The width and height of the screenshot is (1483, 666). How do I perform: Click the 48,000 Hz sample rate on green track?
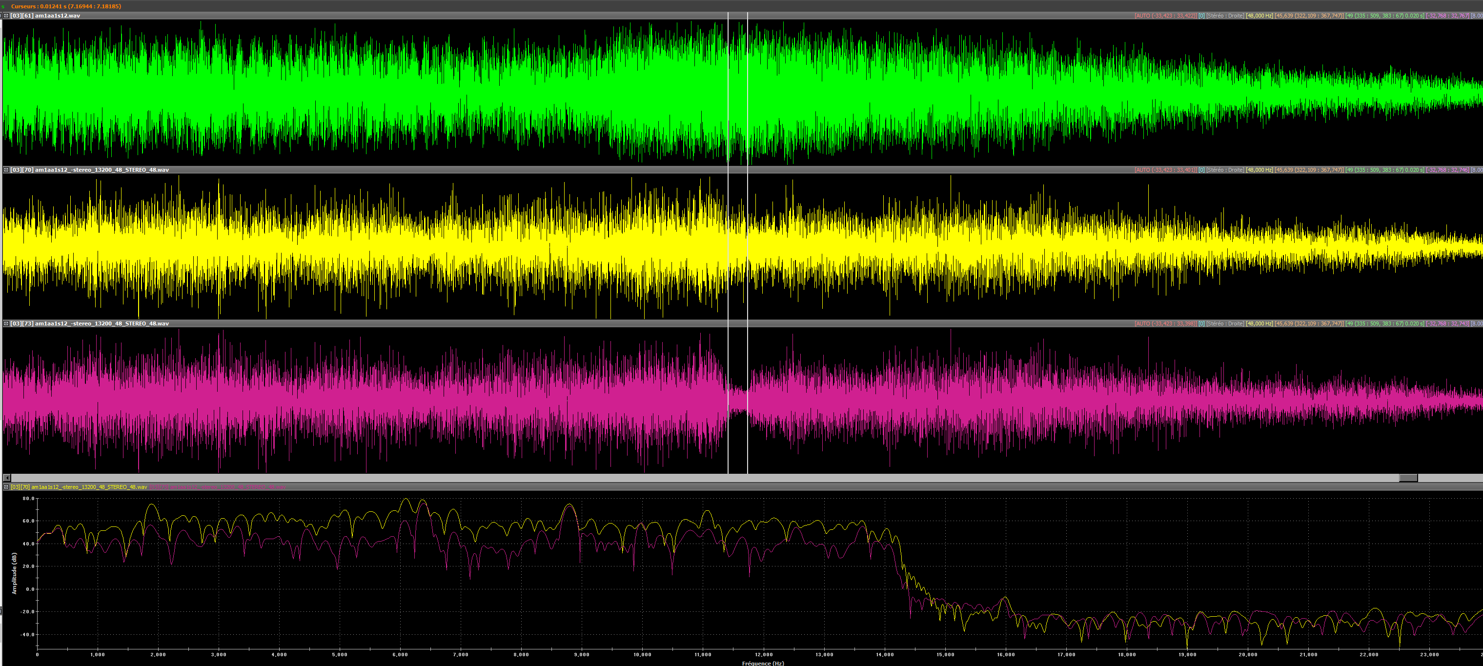(1259, 16)
